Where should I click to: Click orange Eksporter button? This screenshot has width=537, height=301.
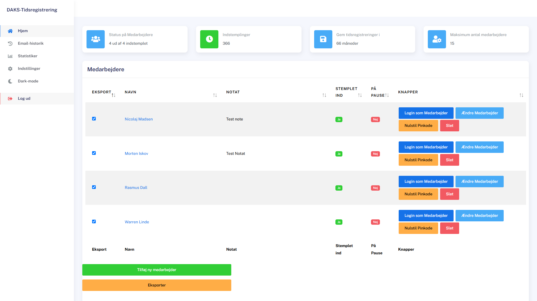pyautogui.click(x=157, y=285)
